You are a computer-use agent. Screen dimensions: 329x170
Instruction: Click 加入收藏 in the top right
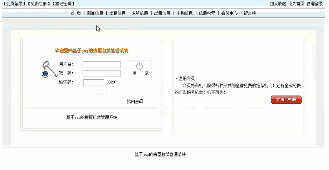[278, 4]
